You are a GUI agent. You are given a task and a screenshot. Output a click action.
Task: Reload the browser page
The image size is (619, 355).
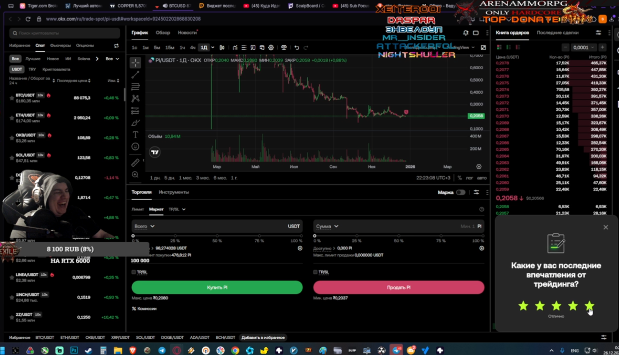pos(28,19)
